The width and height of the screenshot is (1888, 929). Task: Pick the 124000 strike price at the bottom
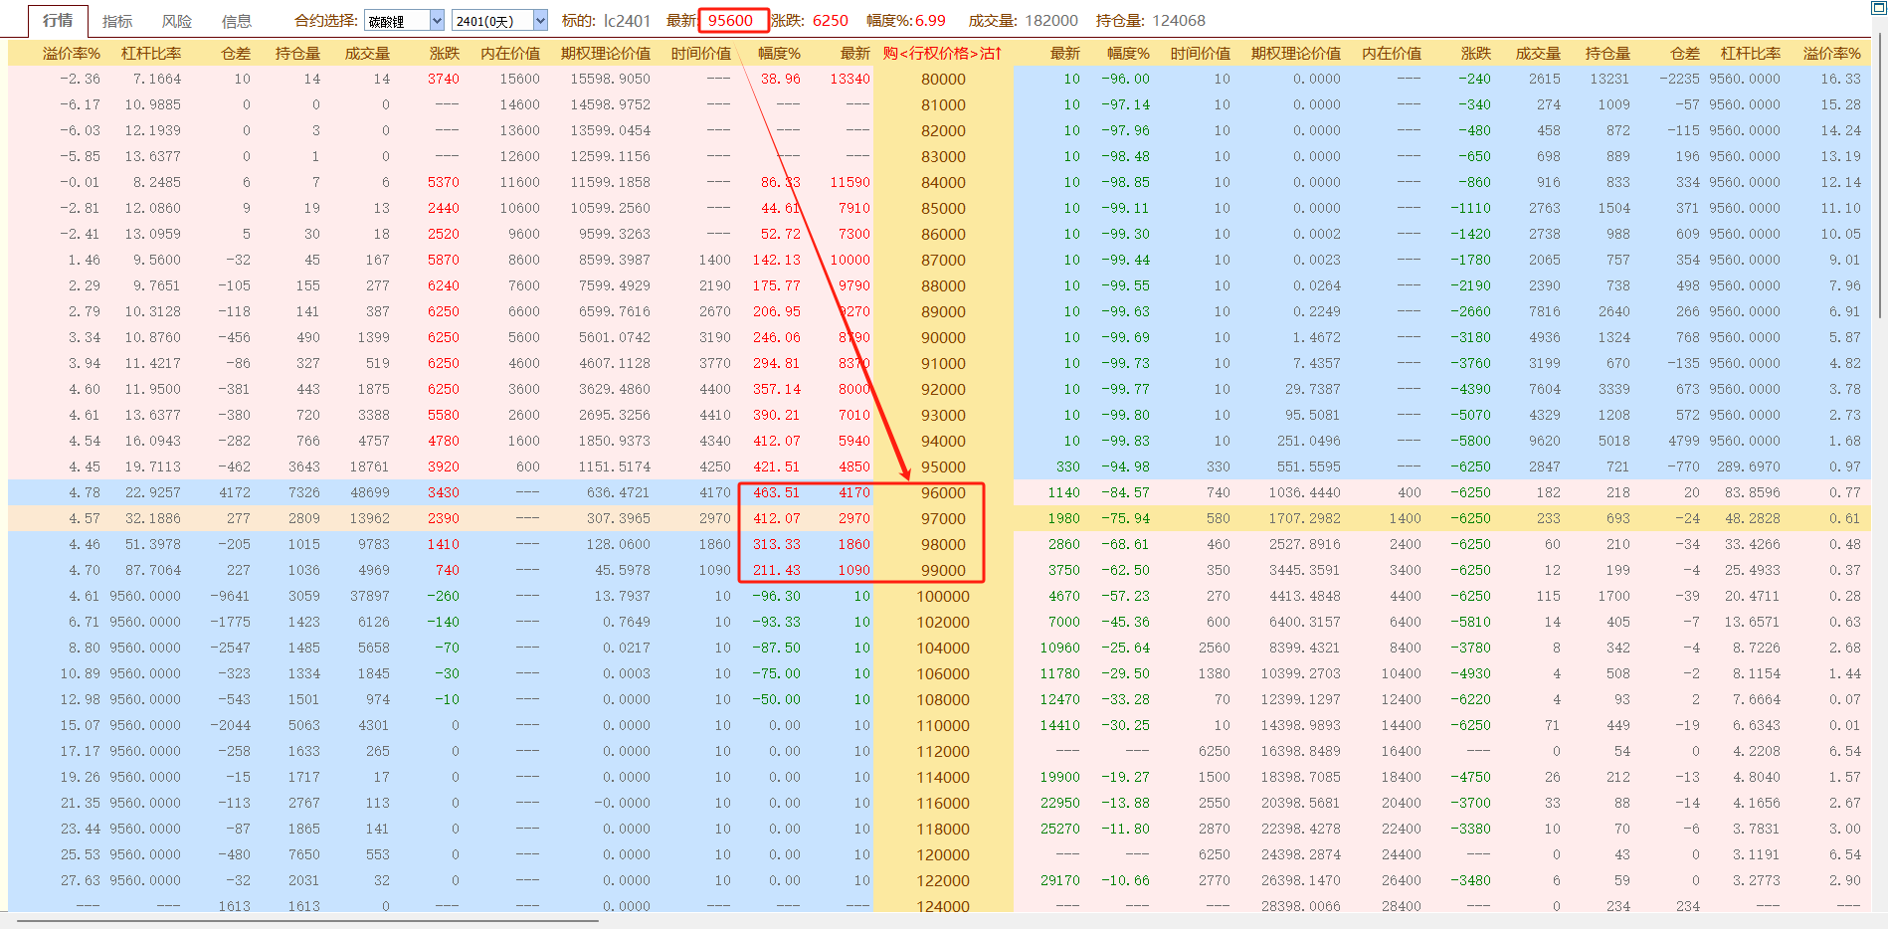tap(943, 905)
